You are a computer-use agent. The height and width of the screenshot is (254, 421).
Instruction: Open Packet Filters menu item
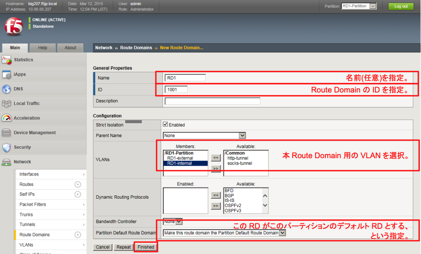[33, 204]
